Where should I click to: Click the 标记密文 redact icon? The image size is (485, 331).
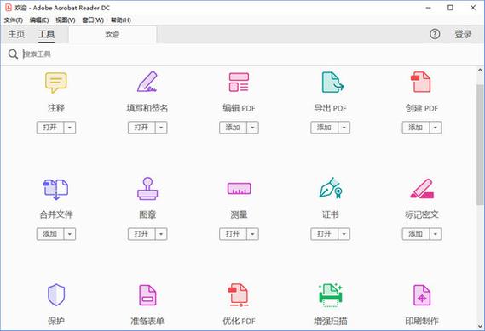422,188
